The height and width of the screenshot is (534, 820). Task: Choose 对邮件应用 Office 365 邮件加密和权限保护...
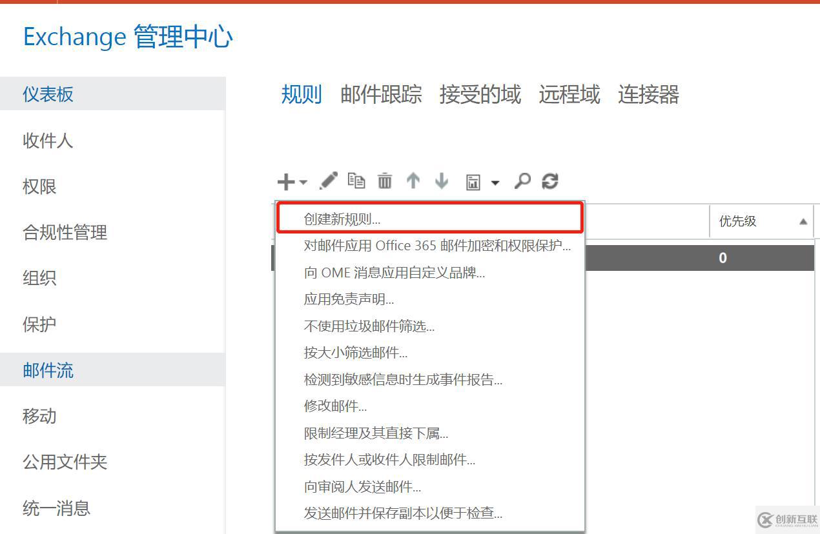point(430,246)
